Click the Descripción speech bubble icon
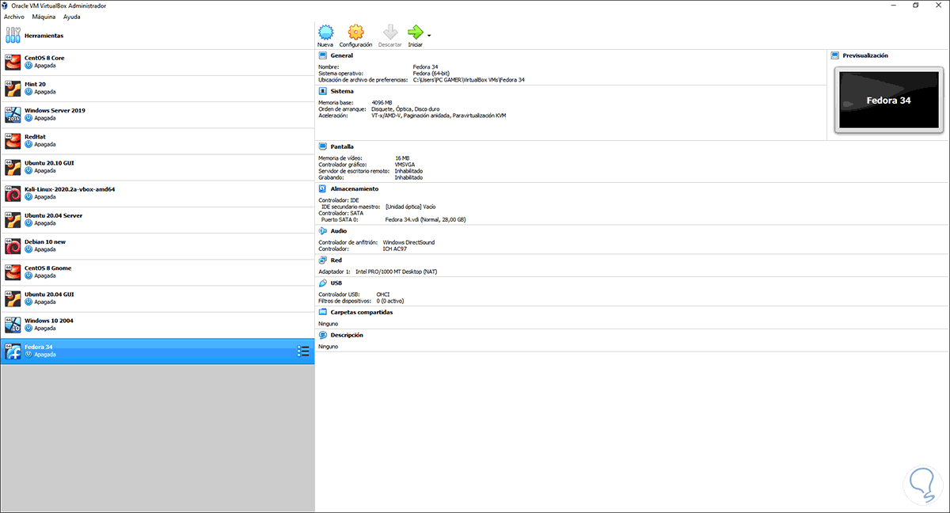 pyautogui.click(x=322, y=335)
